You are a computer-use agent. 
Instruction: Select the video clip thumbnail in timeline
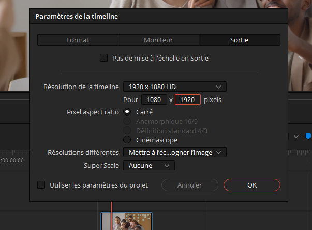126,222
